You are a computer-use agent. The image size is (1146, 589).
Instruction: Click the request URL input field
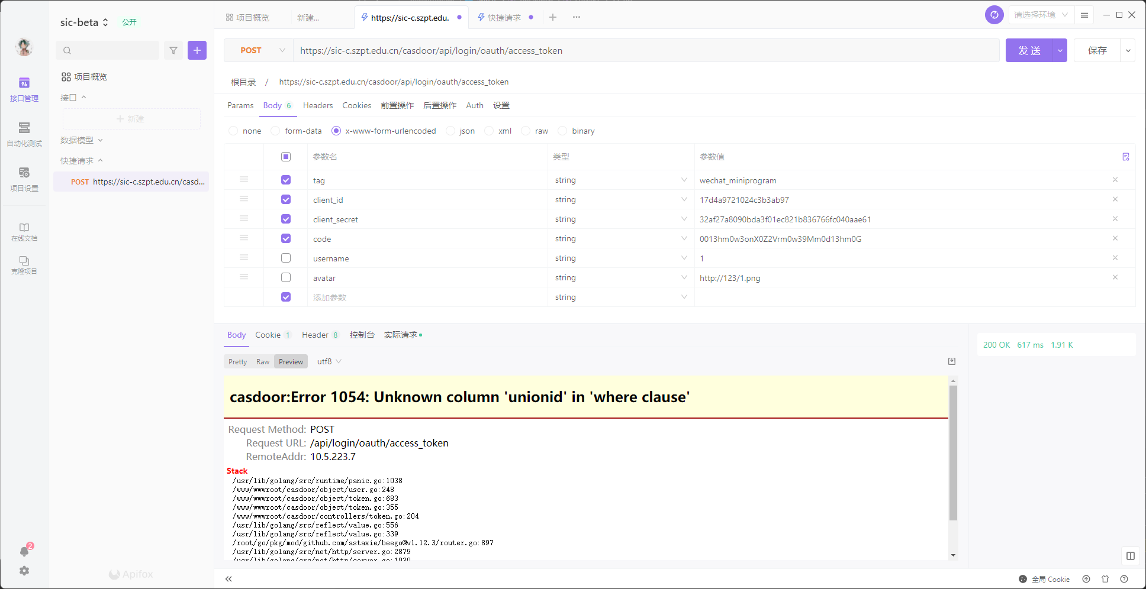646,50
